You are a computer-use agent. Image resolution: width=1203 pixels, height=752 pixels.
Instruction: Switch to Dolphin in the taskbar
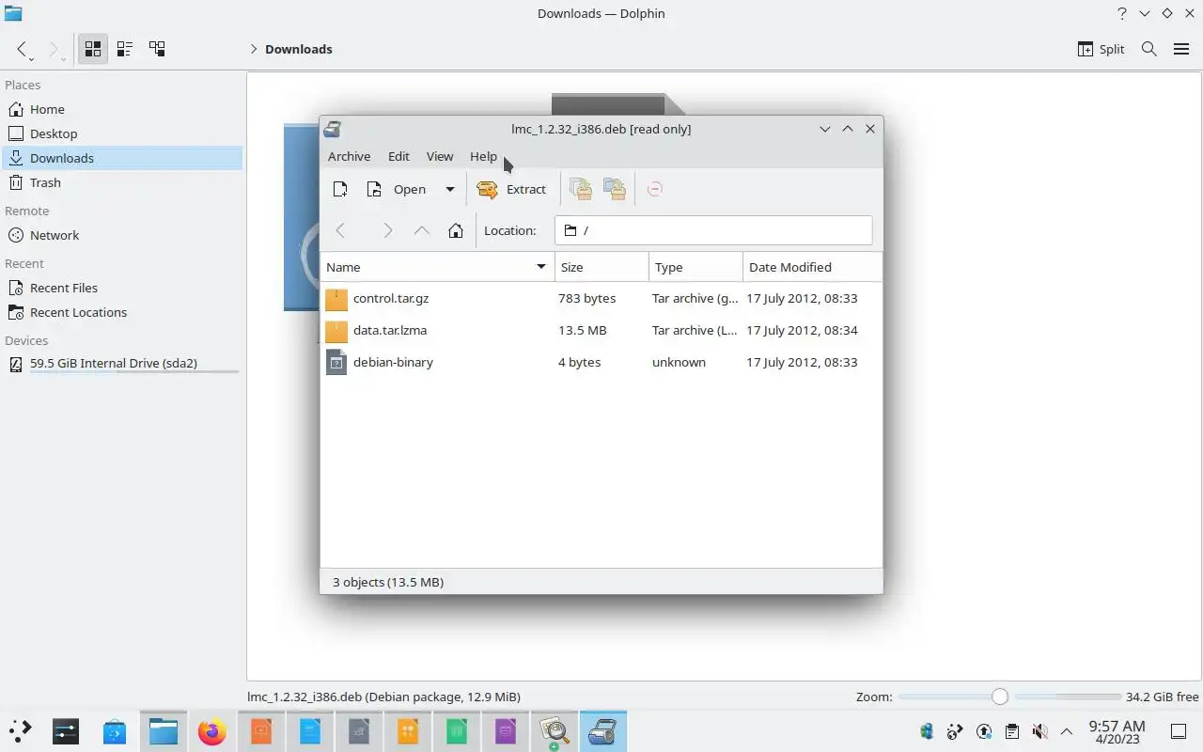tap(164, 730)
